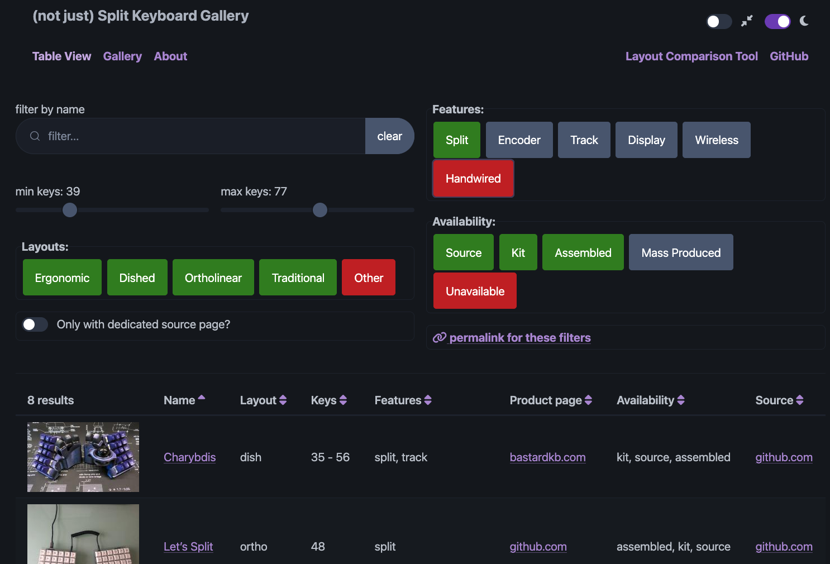Click the min keys slider handle
The image size is (830, 564).
70,210
